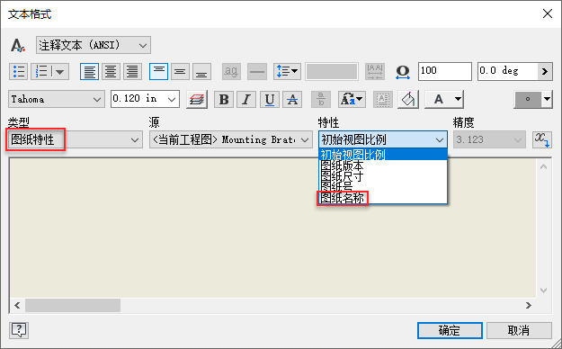Cancel with the 取消 button

point(519,330)
